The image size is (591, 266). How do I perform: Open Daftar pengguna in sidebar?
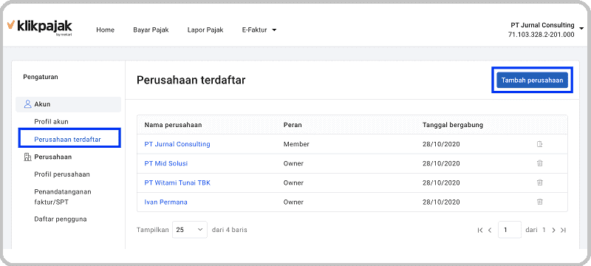tap(61, 219)
